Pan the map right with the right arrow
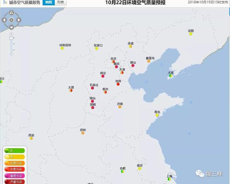 click(19, 20)
